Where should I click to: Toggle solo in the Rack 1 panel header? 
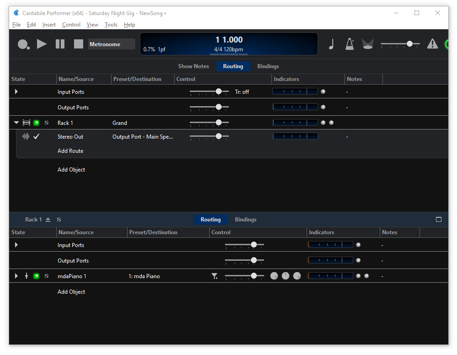[x=59, y=220]
